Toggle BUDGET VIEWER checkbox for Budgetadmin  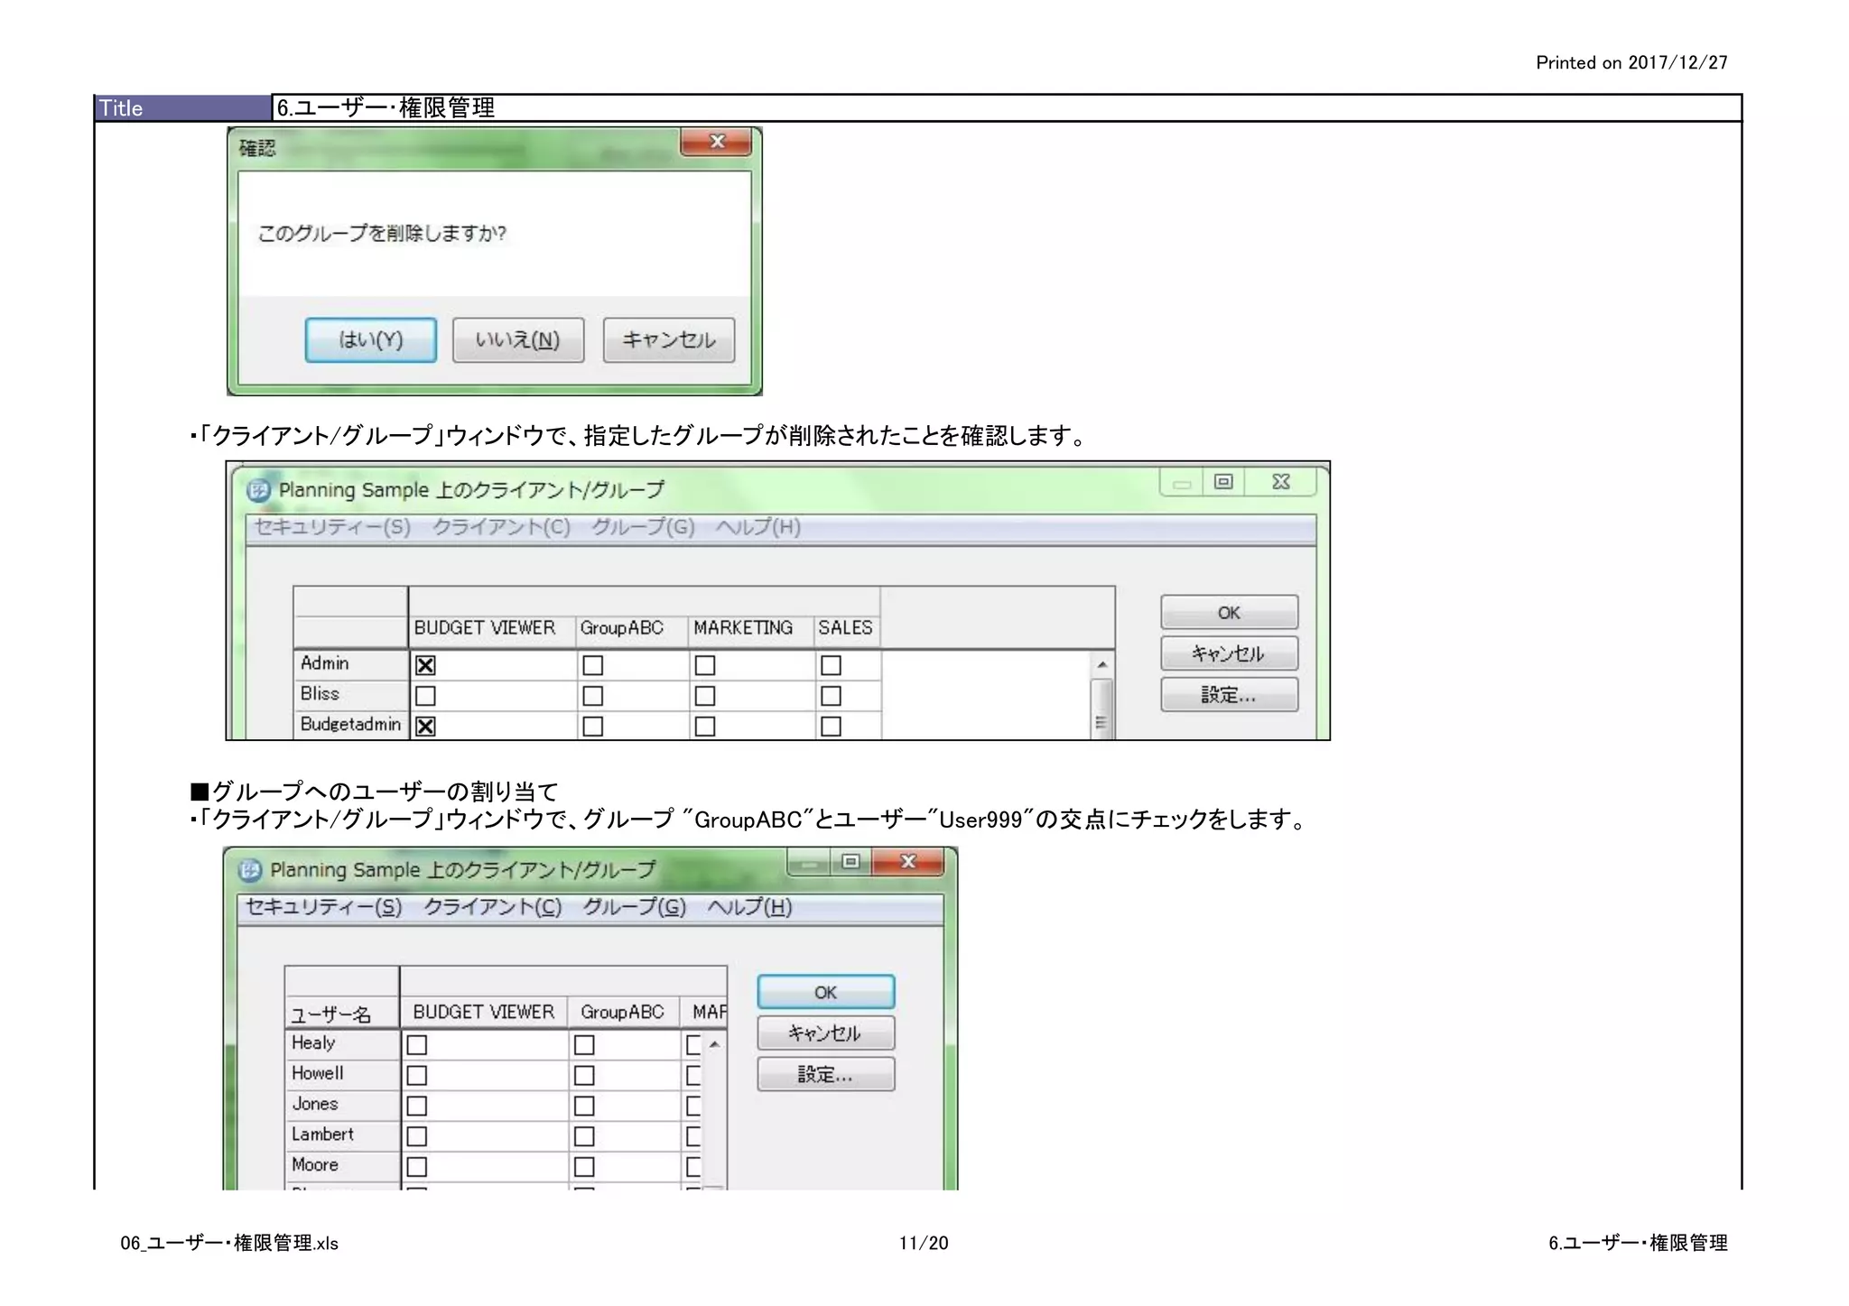click(x=425, y=726)
